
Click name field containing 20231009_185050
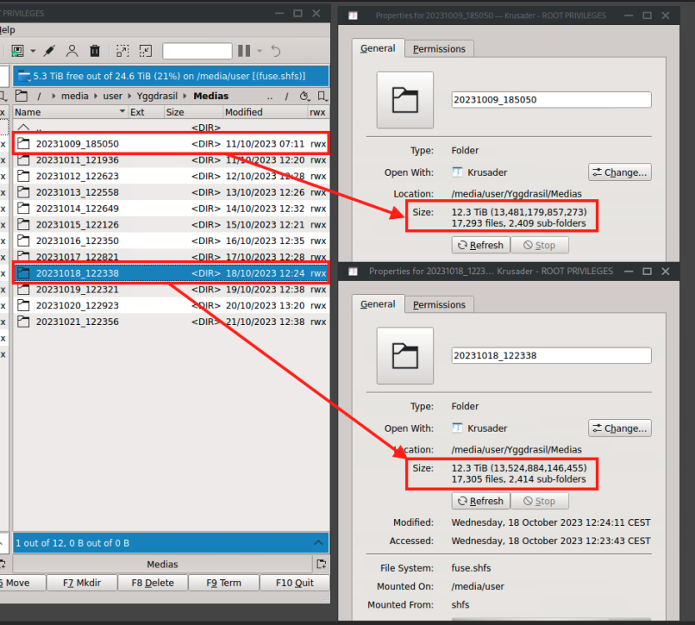click(552, 100)
